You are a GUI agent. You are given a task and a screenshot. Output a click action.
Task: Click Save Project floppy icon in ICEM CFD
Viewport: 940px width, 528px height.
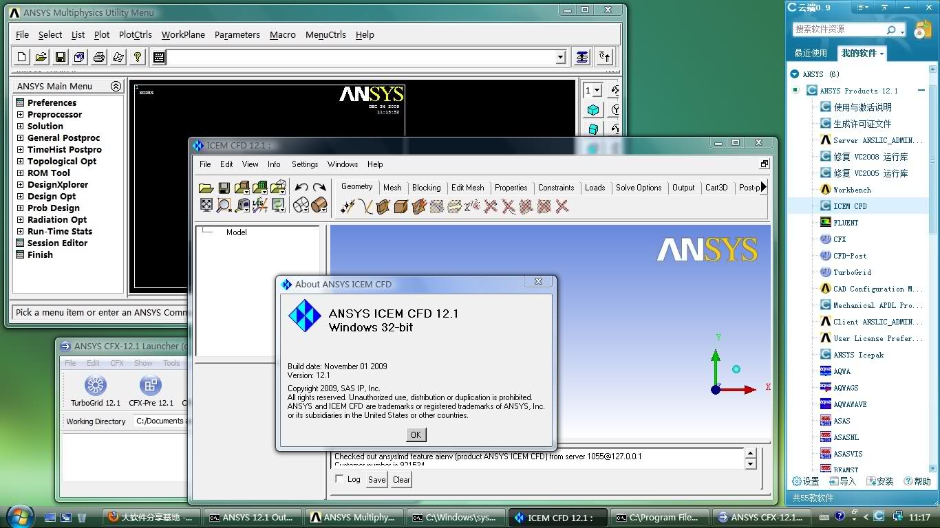224,188
